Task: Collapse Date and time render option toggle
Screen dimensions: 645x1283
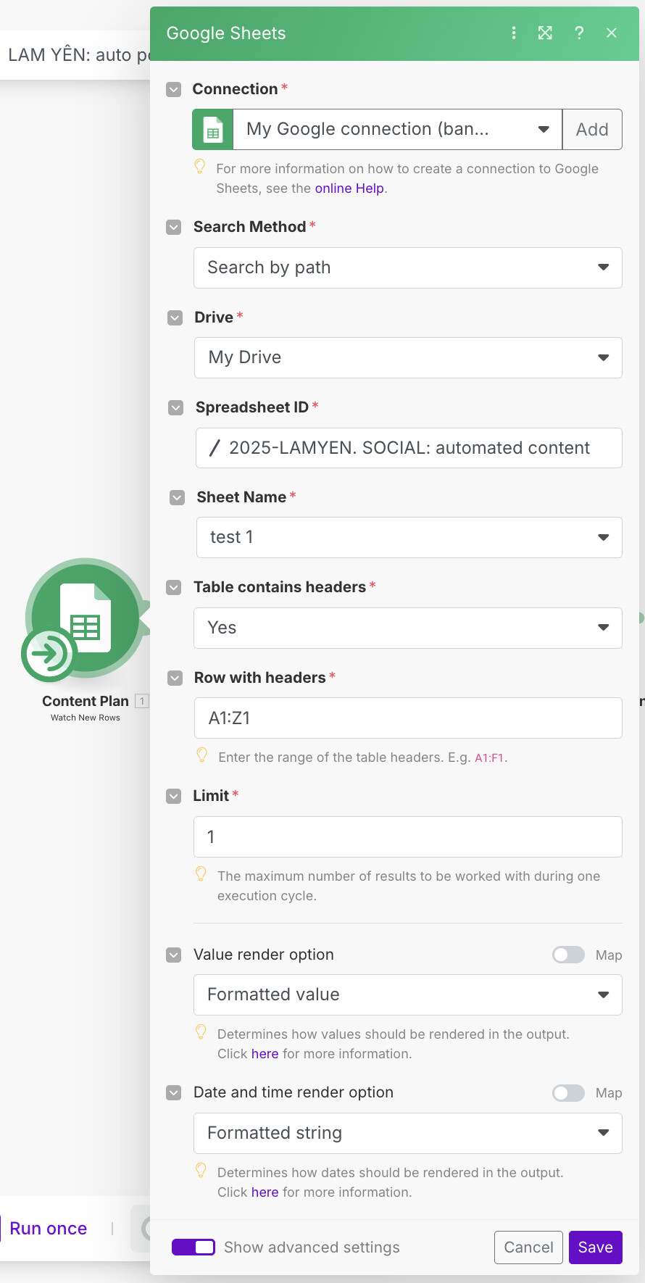Action: (x=174, y=1093)
